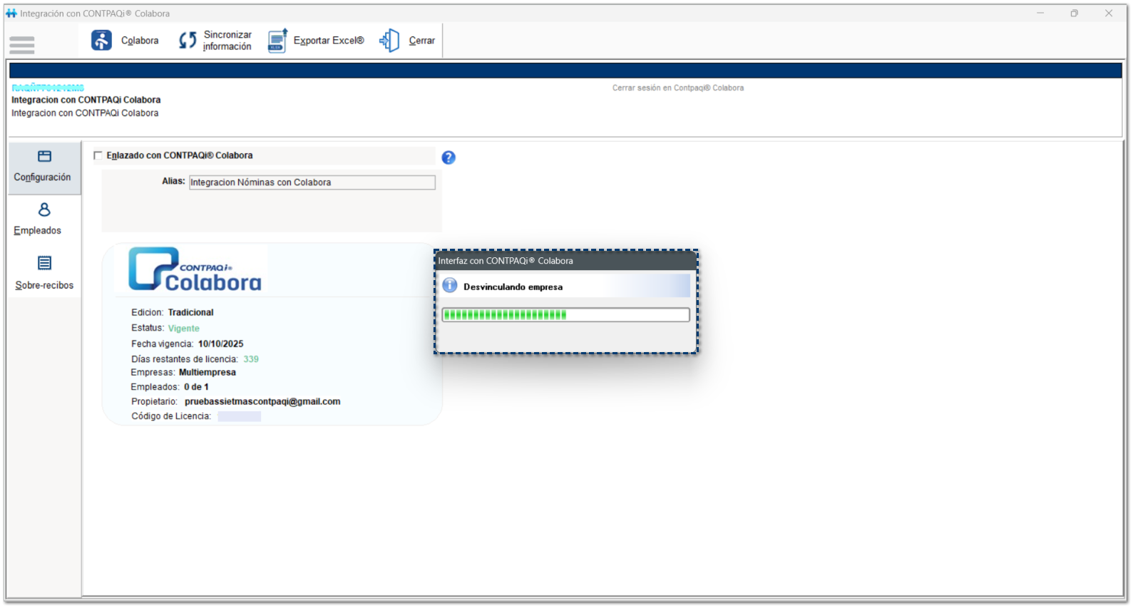Click the blue help question mark icon

pos(448,158)
